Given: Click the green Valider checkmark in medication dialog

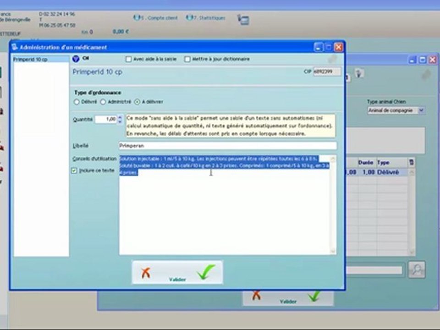Looking at the screenshot, I should click(206, 272).
